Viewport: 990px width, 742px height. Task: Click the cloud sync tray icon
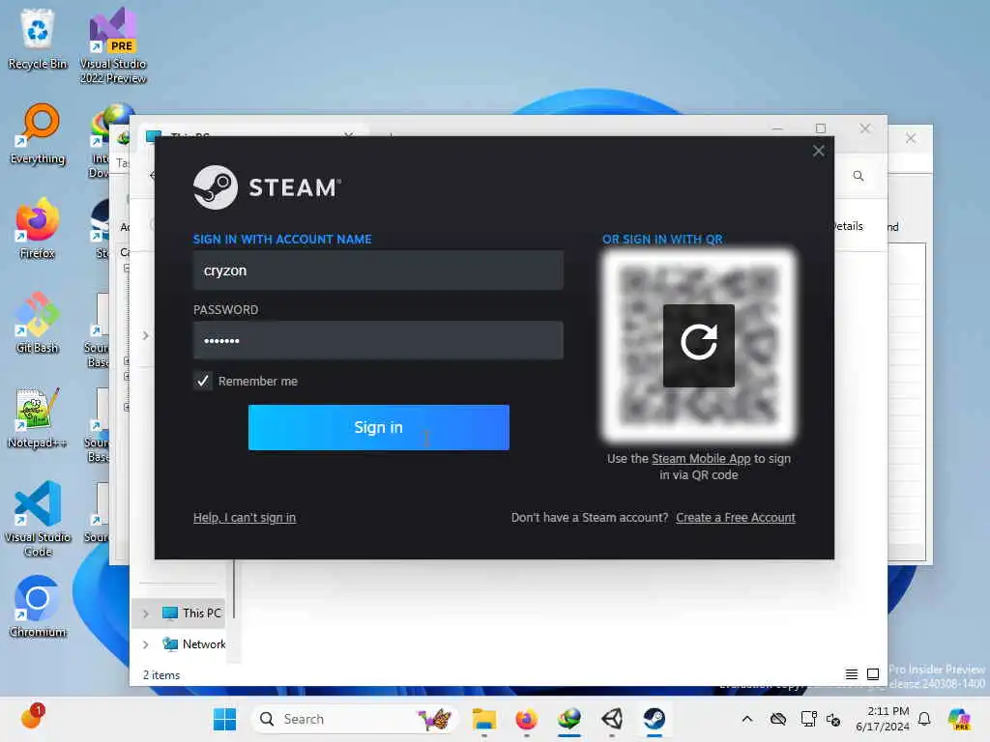778,719
